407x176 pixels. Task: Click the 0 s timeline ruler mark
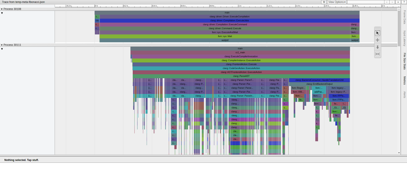(96, 6)
